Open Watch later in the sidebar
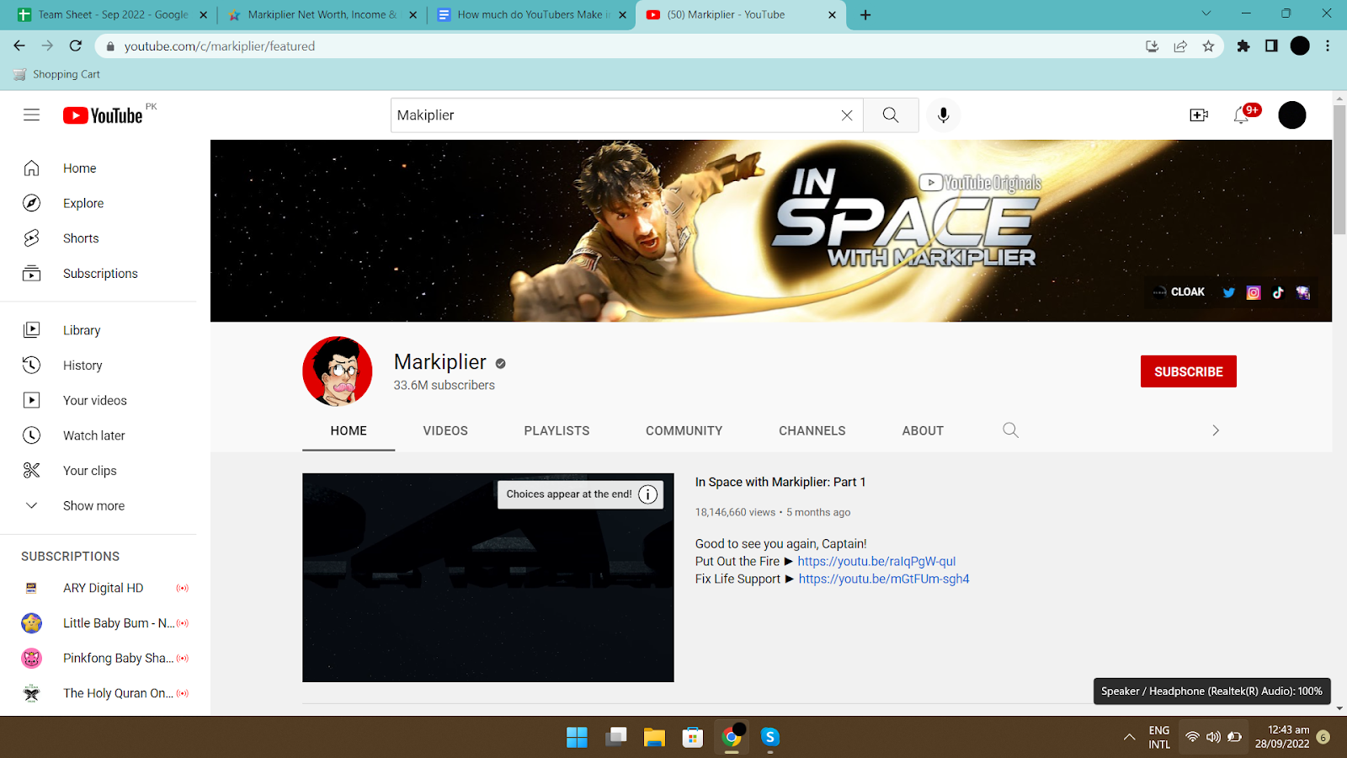1347x758 pixels. [98, 435]
